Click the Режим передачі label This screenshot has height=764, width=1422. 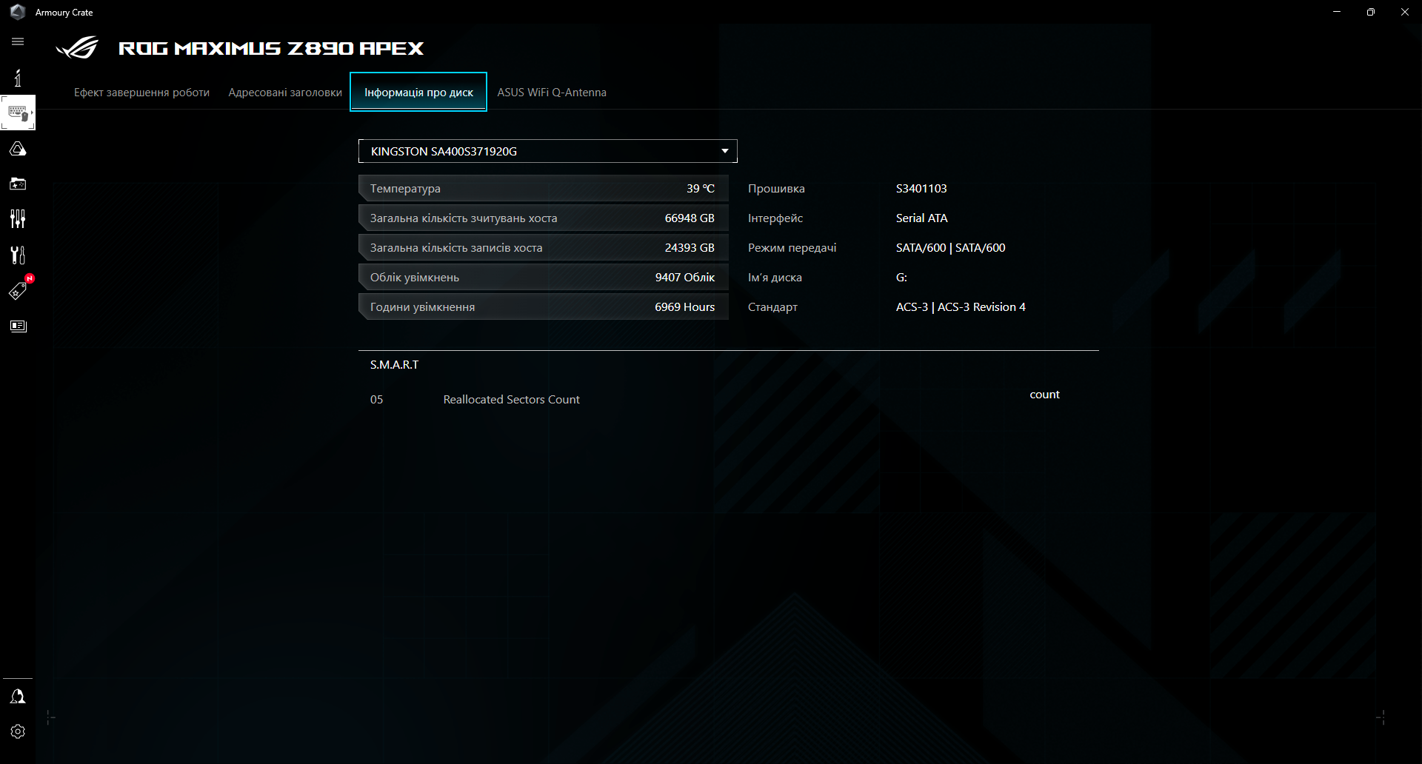coord(792,248)
